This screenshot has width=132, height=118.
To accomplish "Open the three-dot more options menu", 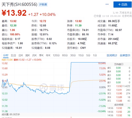I will pyautogui.click(x=107, y=4).
